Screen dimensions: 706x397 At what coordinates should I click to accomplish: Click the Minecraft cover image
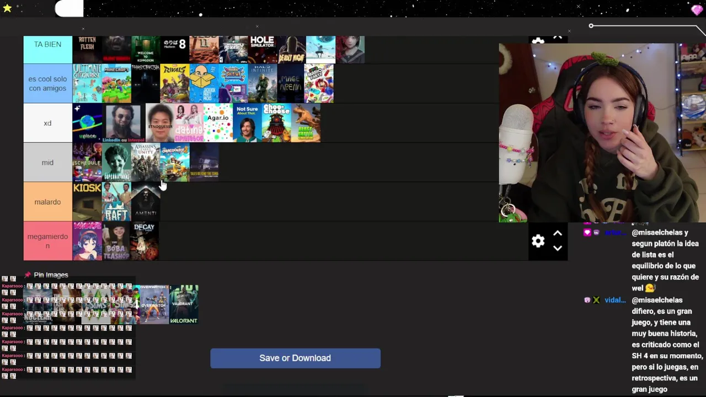116,83
